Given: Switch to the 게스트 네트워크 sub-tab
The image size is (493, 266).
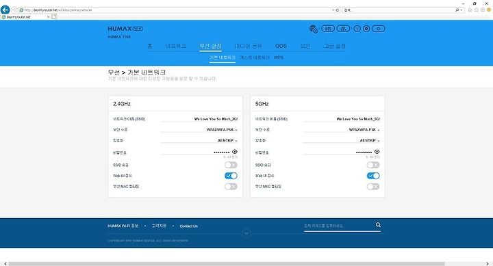Looking at the screenshot, I should point(254,57).
